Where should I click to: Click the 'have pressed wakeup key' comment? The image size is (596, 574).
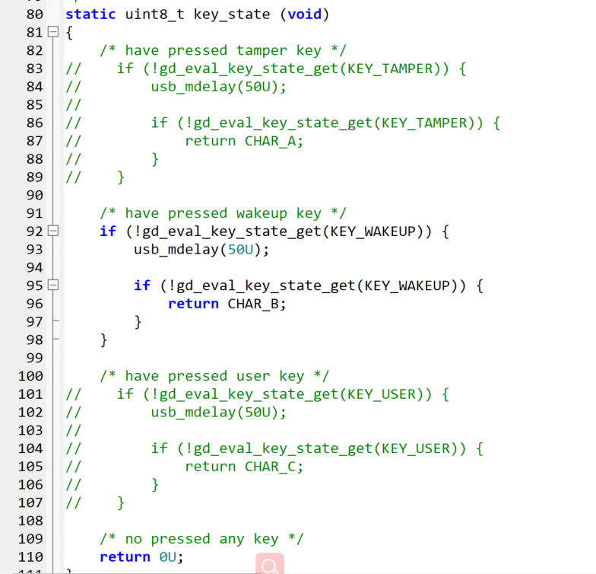[223, 213]
